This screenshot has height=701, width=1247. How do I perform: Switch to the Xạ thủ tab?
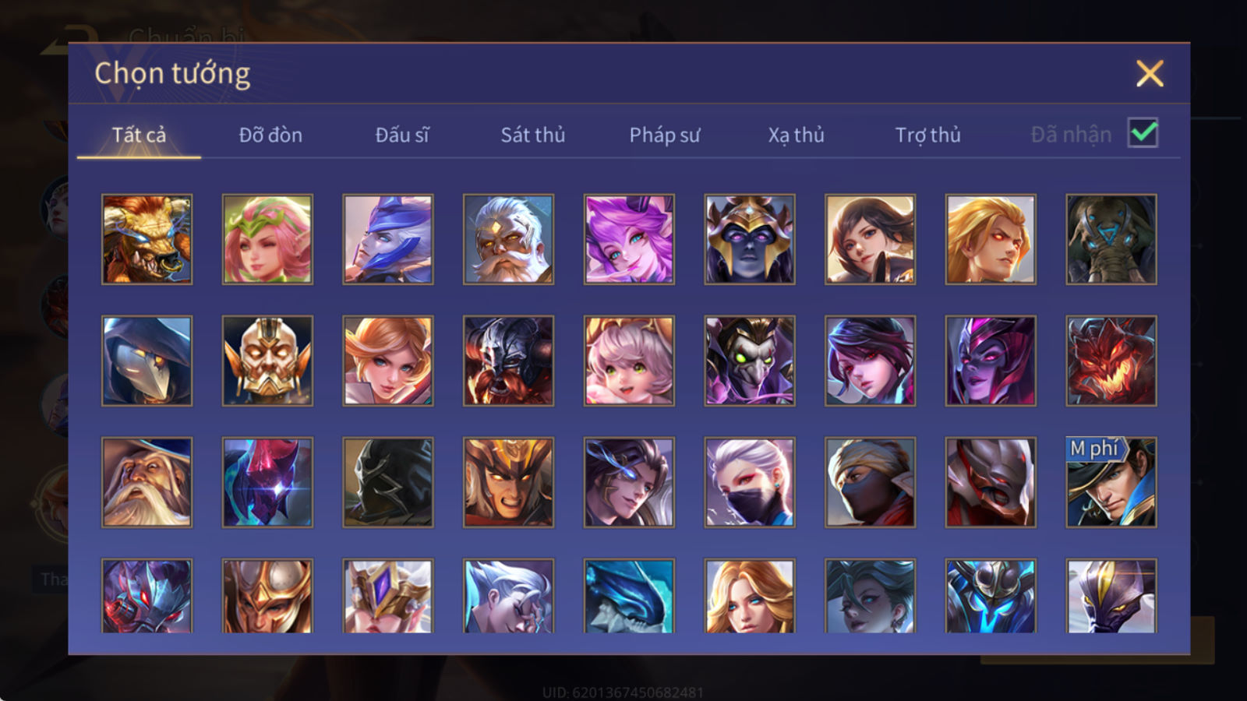(x=796, y=135)
